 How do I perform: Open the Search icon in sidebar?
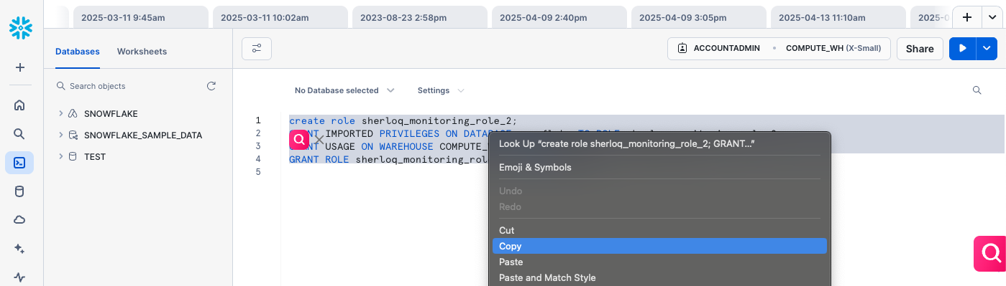(x=19, y=134)
